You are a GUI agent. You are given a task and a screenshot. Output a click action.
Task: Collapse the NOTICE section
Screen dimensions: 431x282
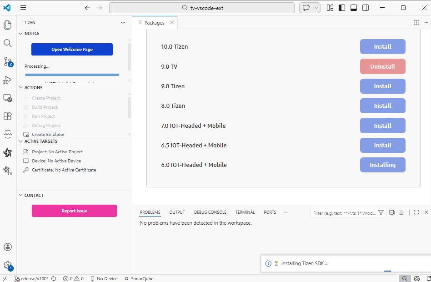click(20, 34)
